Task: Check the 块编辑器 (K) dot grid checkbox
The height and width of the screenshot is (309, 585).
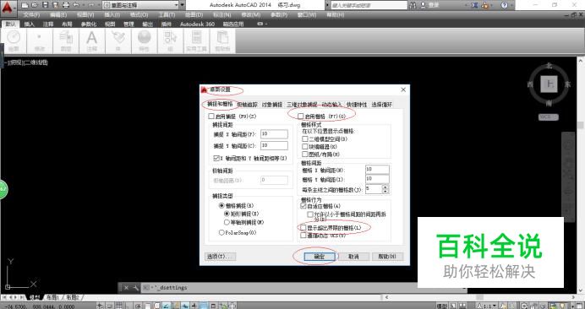Action: 305,147
